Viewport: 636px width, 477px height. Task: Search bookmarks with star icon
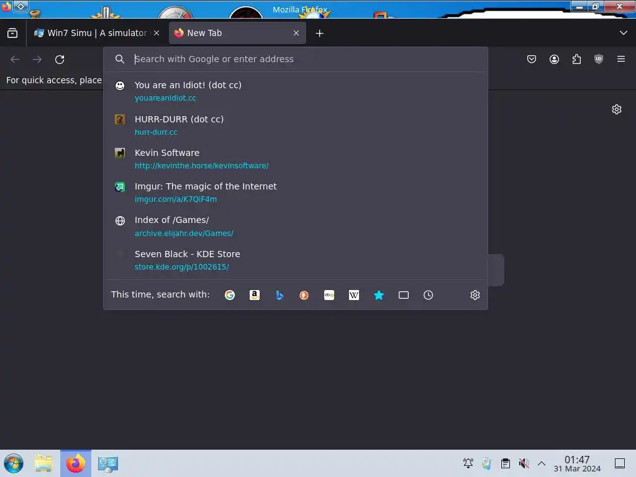(379, 295)
